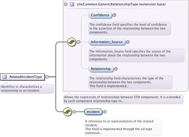Collapse the stixCommon:GenericRelationshipType extension base box
This screenshot has width=189, height=137.
pyautogui.click(x=66, y=4)
